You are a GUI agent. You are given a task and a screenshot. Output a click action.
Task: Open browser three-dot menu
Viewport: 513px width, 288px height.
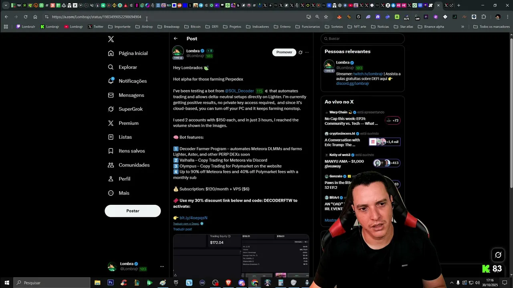click(x=508, y=17)
